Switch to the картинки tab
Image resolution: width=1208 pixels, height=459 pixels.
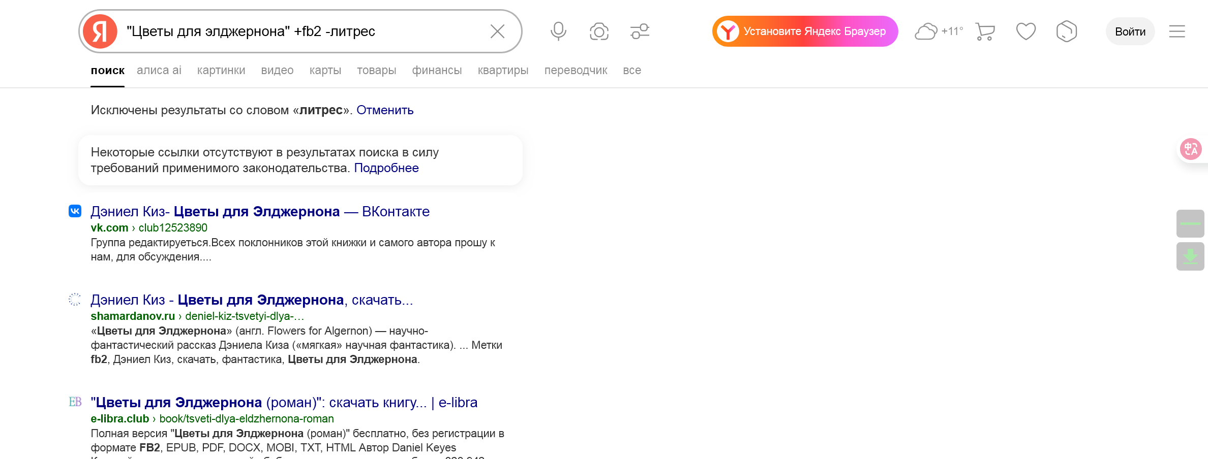pos(221,71)
